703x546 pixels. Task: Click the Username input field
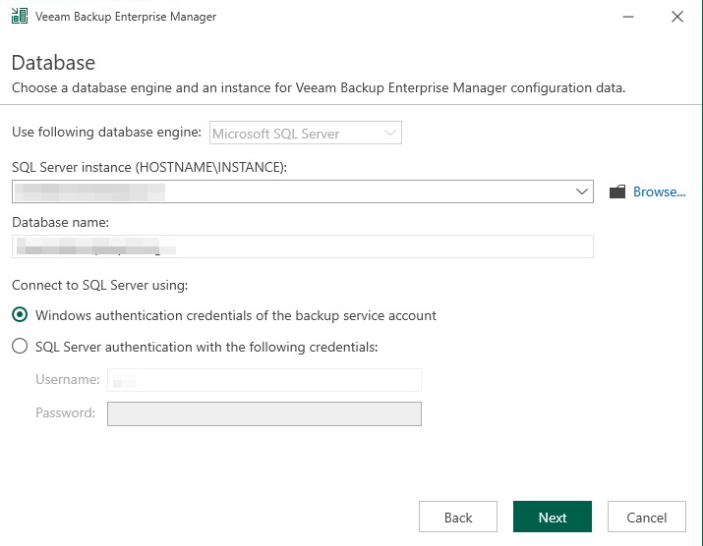click(x=264, y=379)
